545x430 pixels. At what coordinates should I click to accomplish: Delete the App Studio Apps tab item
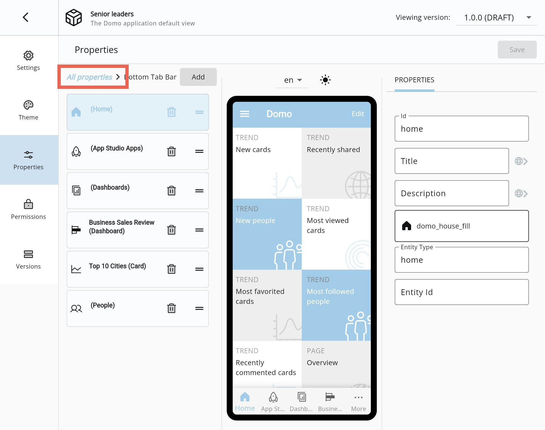[x=171, y=151]
